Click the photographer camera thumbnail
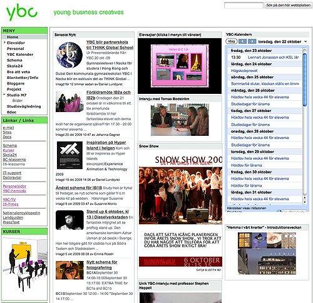Image resolution: width=313 pixels, height=303 pixels. click(69, 270)
